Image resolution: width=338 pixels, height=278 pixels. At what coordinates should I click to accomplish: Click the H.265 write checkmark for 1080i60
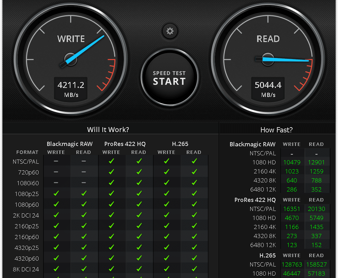[x=167, y=182]
